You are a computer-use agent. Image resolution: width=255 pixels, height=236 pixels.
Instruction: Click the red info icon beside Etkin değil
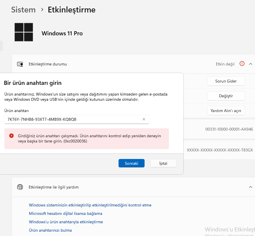pyautogui.click(x=242, y=63)
